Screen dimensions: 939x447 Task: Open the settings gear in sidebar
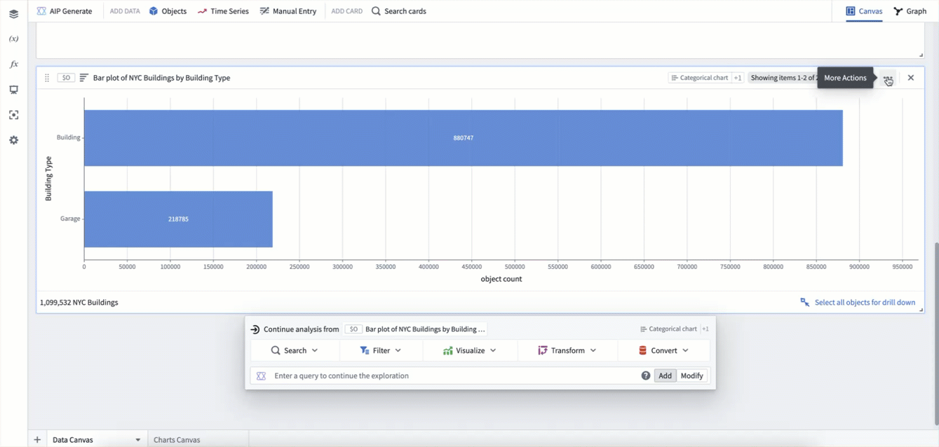tap(13, 140)
